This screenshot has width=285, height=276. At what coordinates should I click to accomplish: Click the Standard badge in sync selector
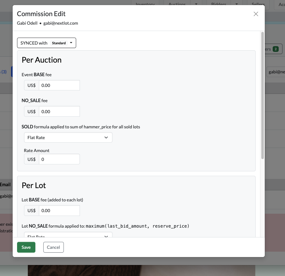click(x=59, y=43)
